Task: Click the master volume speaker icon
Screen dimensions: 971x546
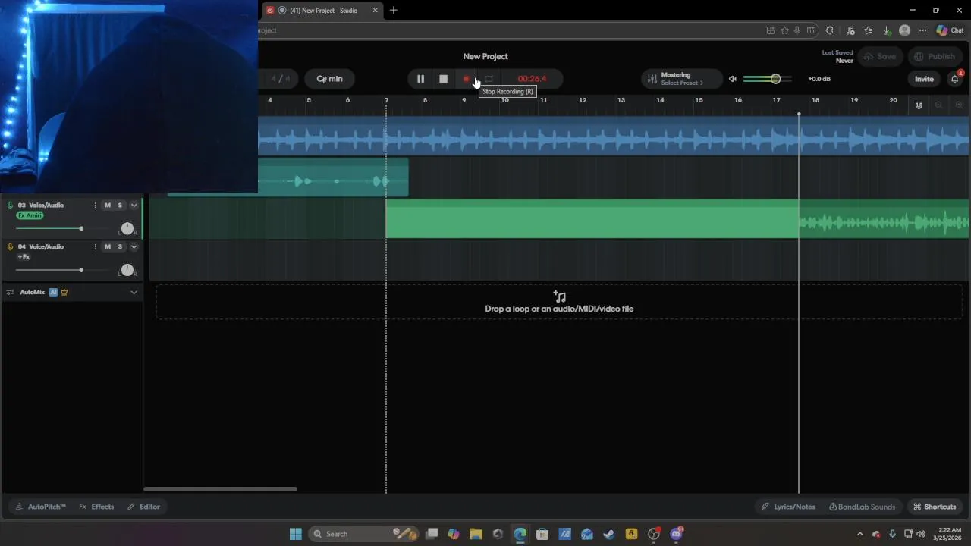Action: pos(733,79)
